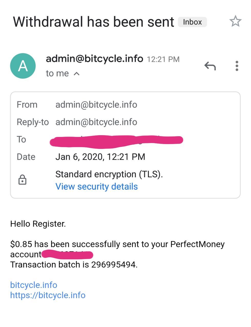
Task: Tap the 12:21 PM timestamp in header
Action: tap(163, 59)
